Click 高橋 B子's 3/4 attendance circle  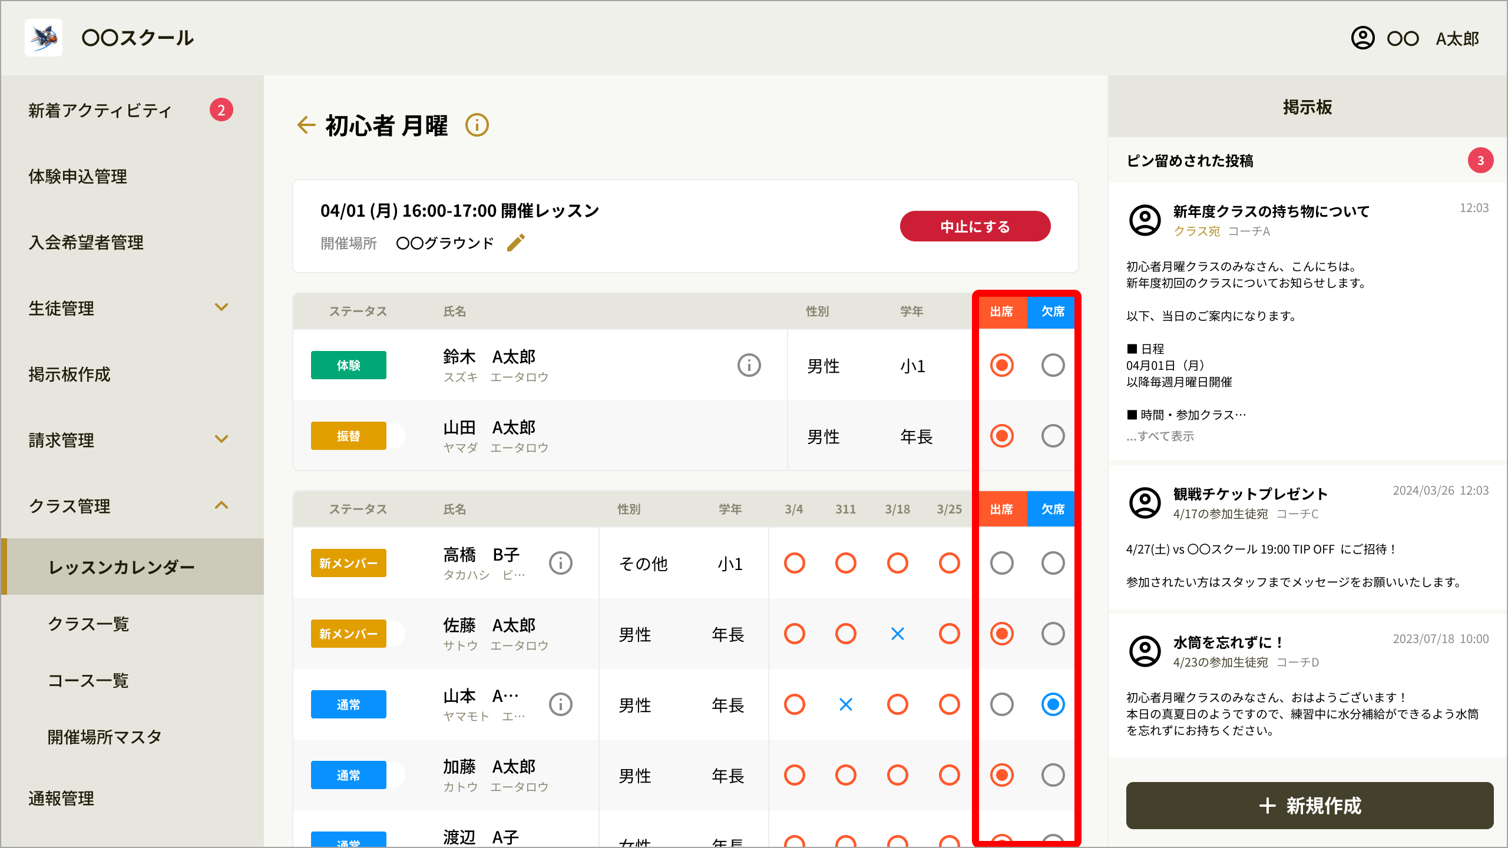click(x=794, y=563)
